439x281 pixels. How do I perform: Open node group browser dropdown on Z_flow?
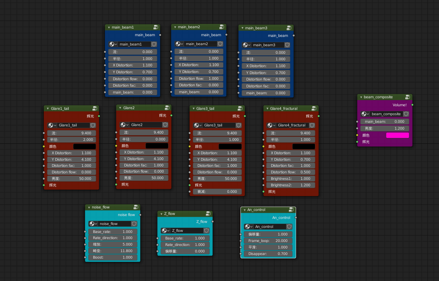click(x=166, y=231)
